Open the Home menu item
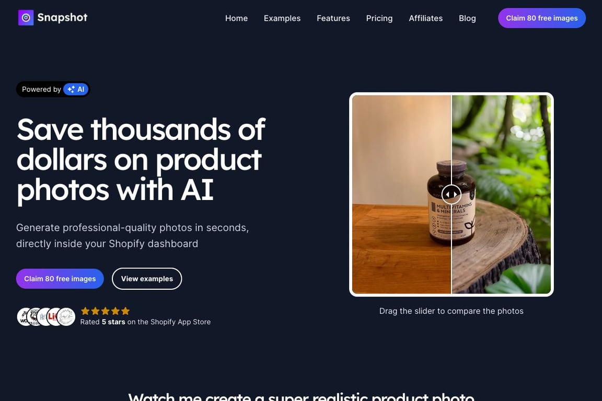The height and width of the screenshot is (401, 602). pos(237,18)
